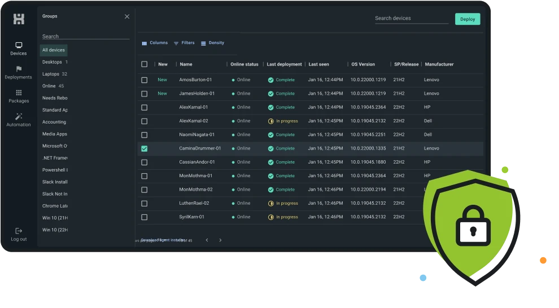Close the Groups panel

point(127,17)
